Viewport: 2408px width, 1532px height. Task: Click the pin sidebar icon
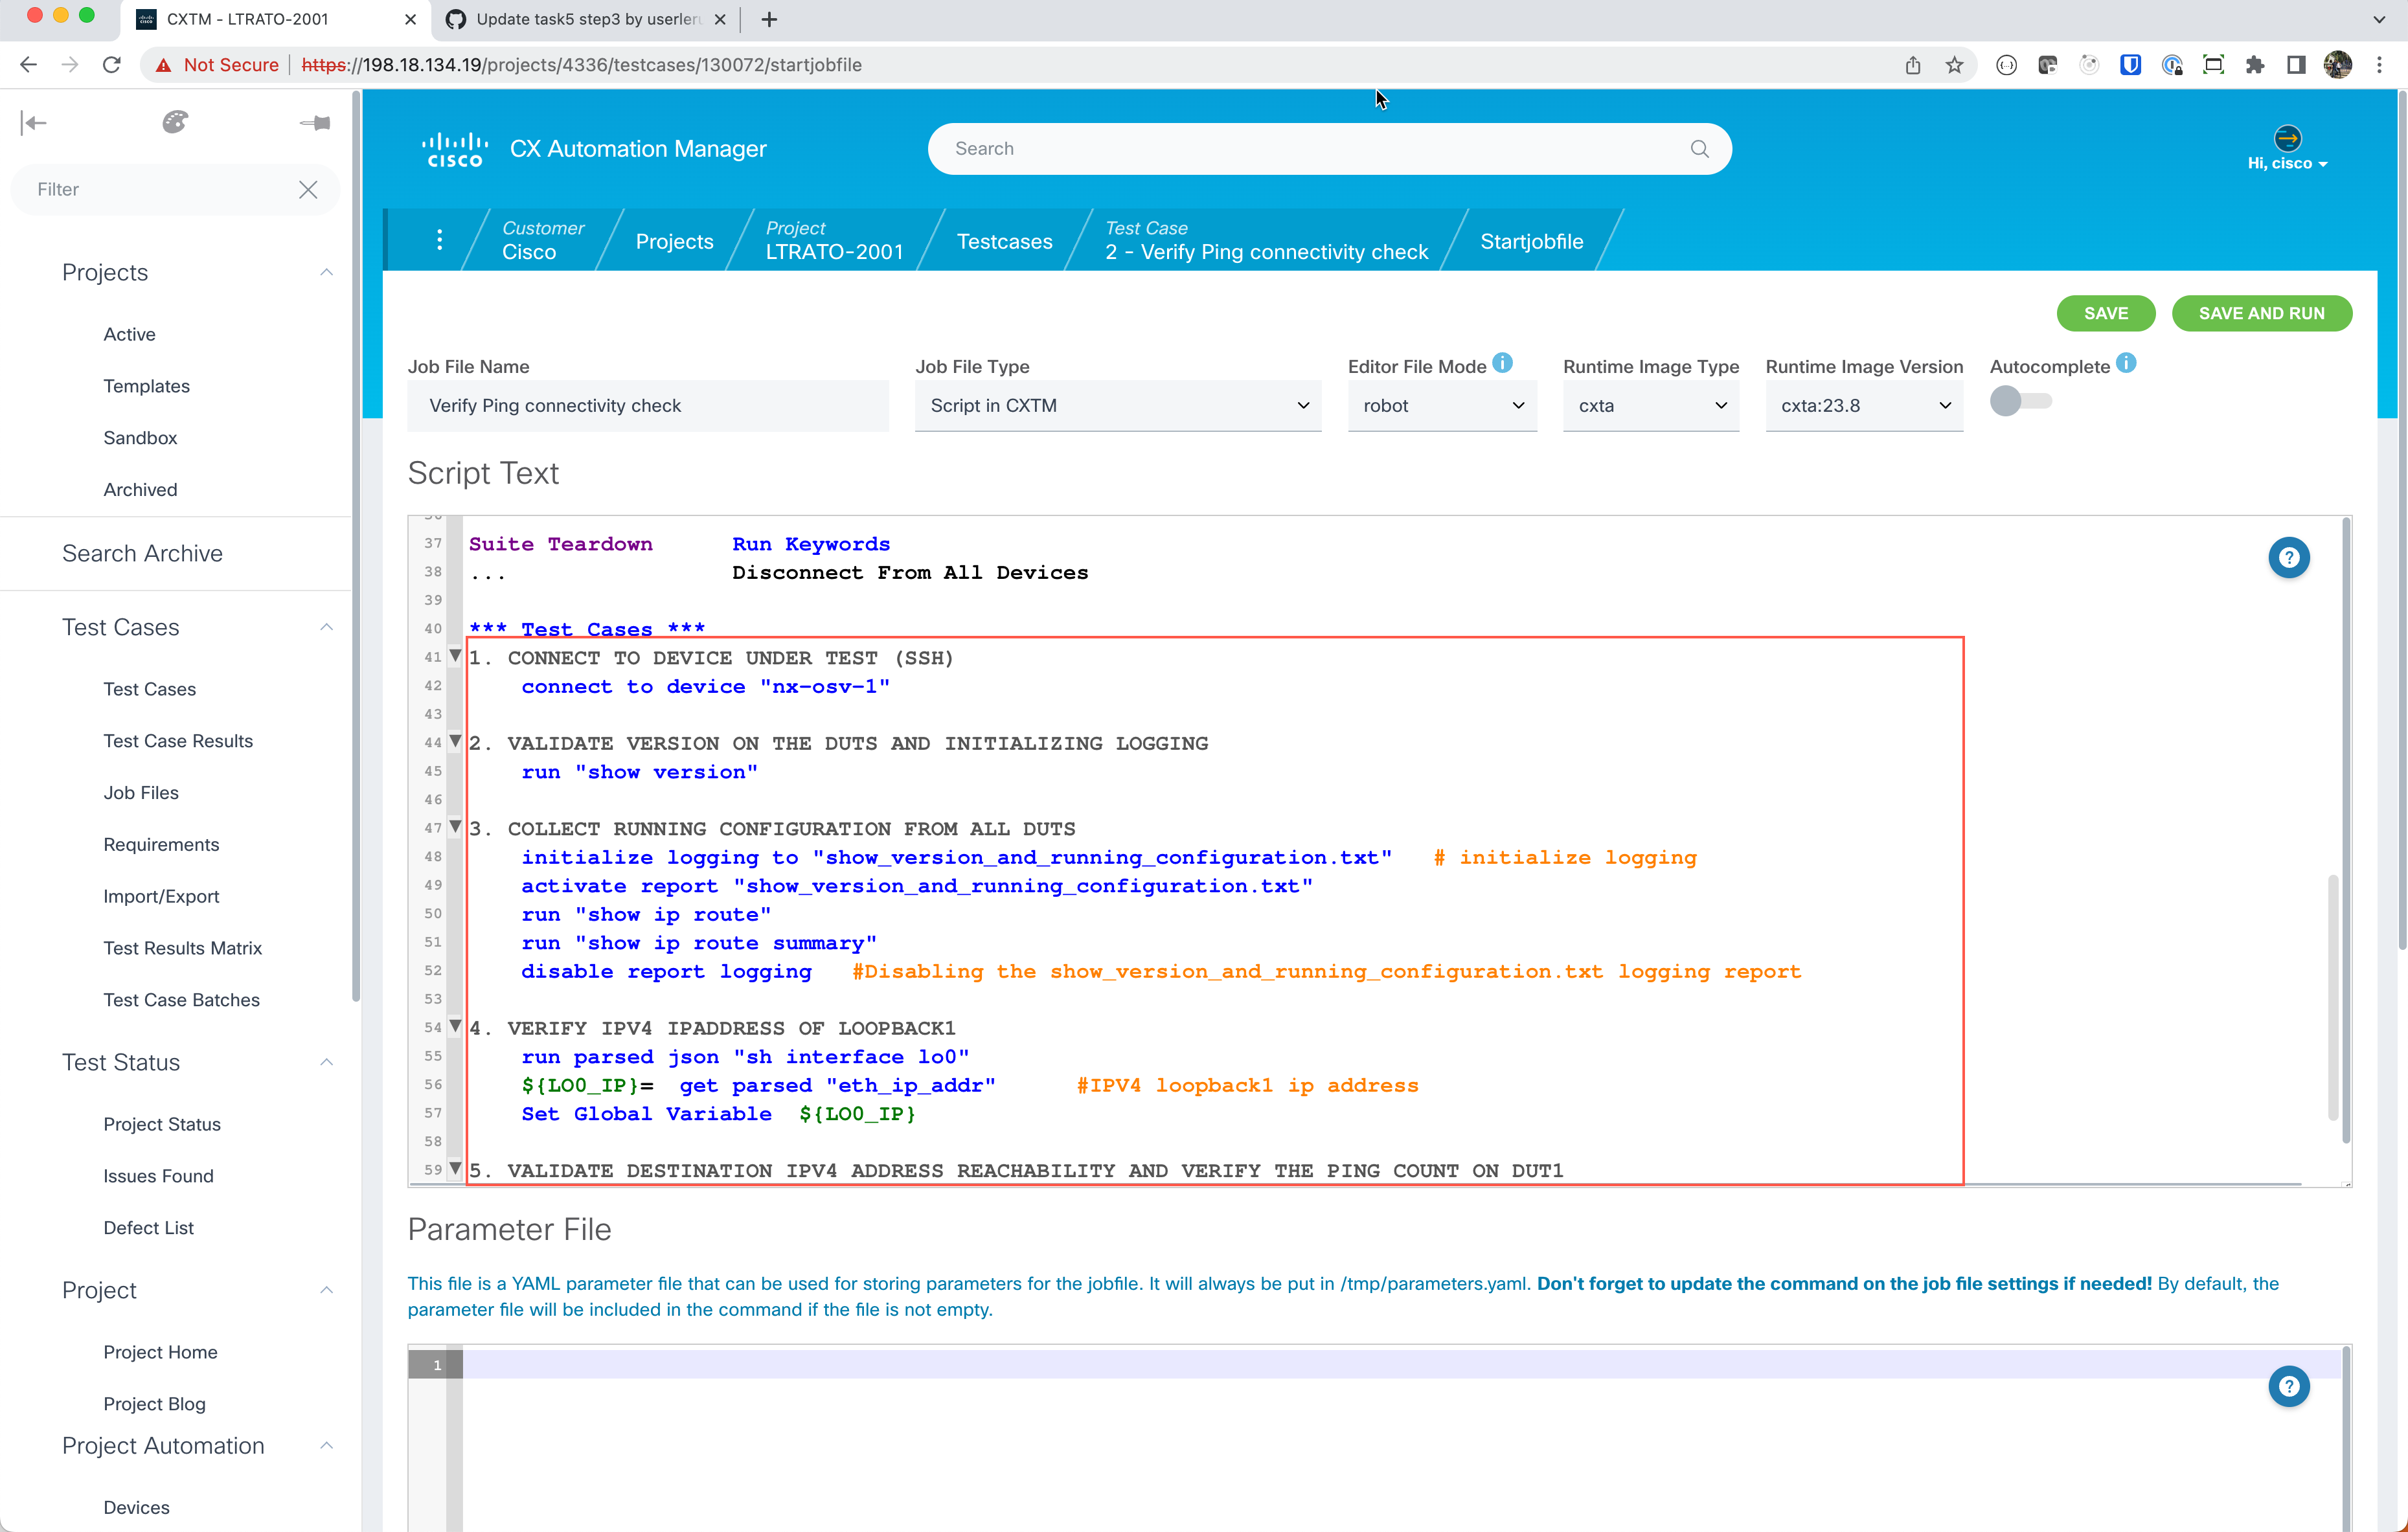coord(315,123)
